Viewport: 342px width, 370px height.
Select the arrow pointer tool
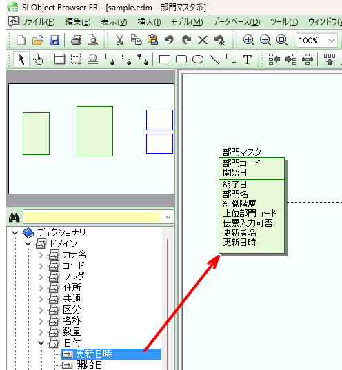[x=21, y=59]
